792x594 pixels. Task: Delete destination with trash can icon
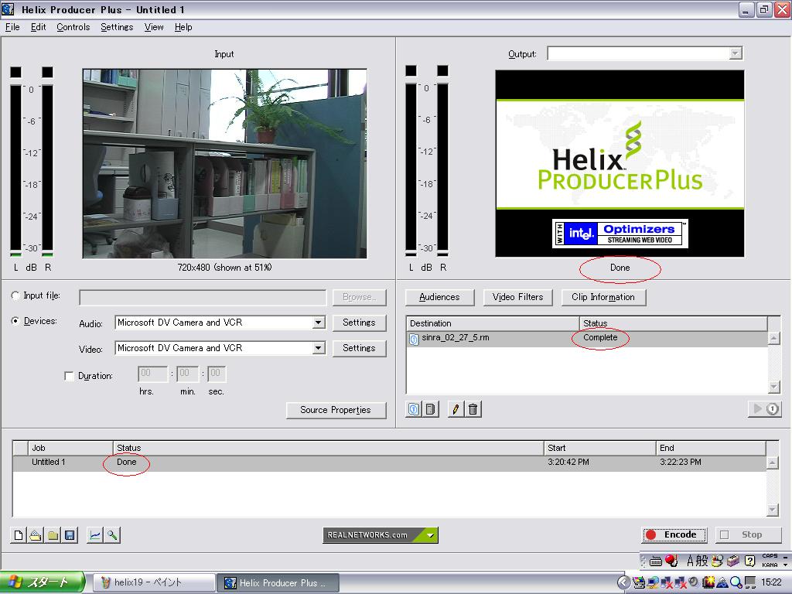(x=473, y=409)
